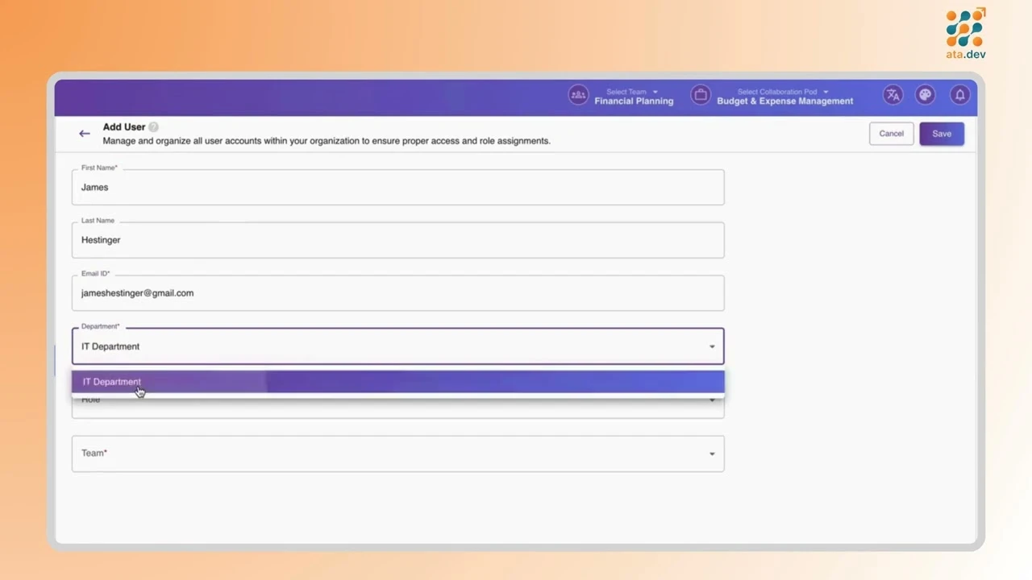This screenshot has height=580, width=1032.
Task: Click the First Name field containing James
Action: coord(397,187)
